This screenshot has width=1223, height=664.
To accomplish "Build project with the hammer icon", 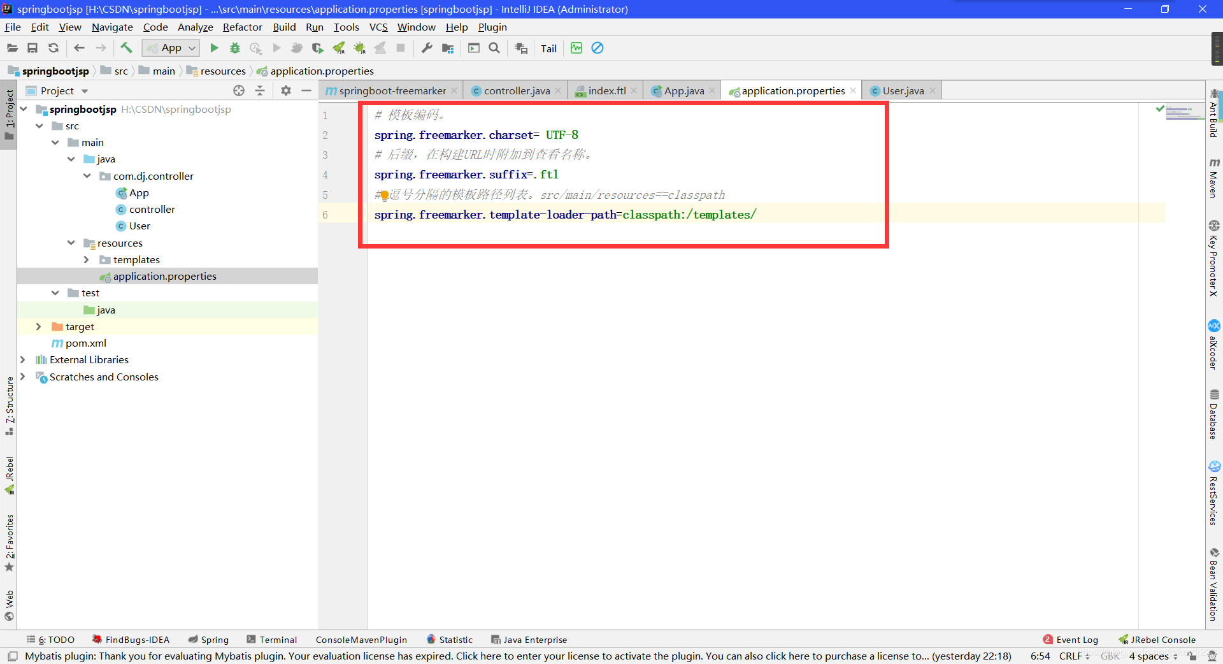I will click(126, 48).
